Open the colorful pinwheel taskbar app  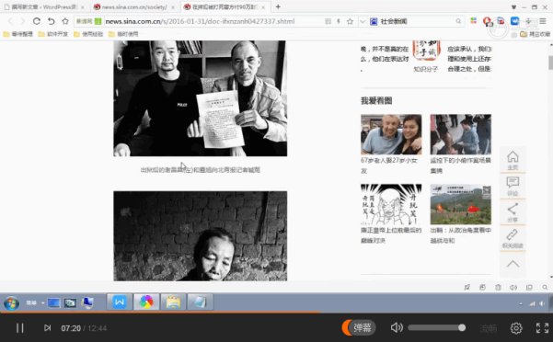(146, 302)
